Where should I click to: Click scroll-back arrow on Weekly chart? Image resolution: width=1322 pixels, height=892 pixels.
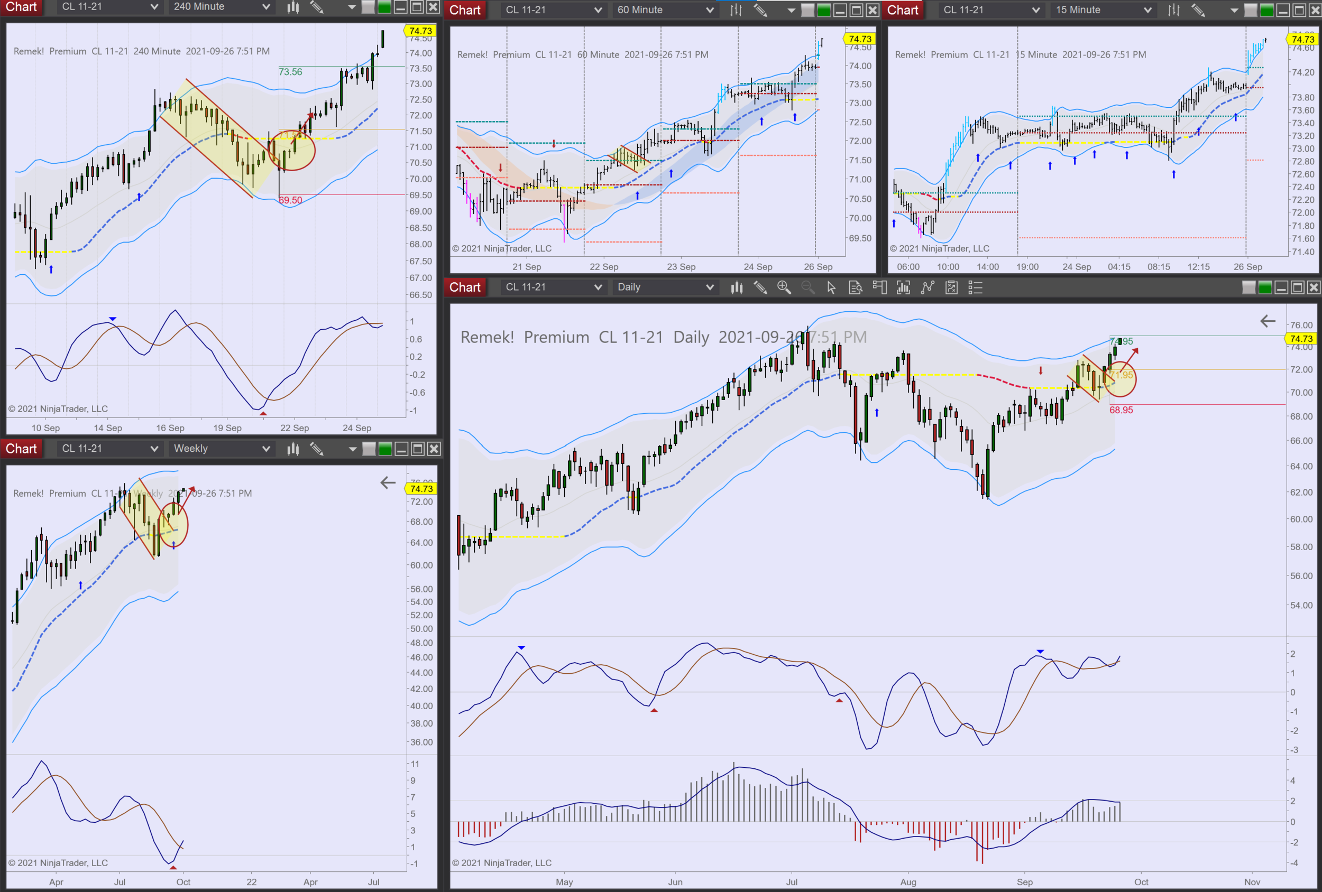[x=388, y=483]
